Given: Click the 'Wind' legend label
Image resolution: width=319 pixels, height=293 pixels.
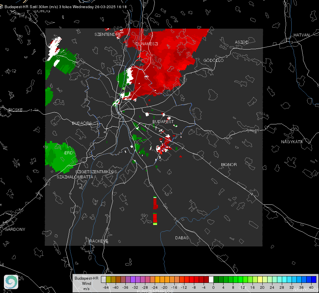Looking at the screenshot, I should click(86, 283).
